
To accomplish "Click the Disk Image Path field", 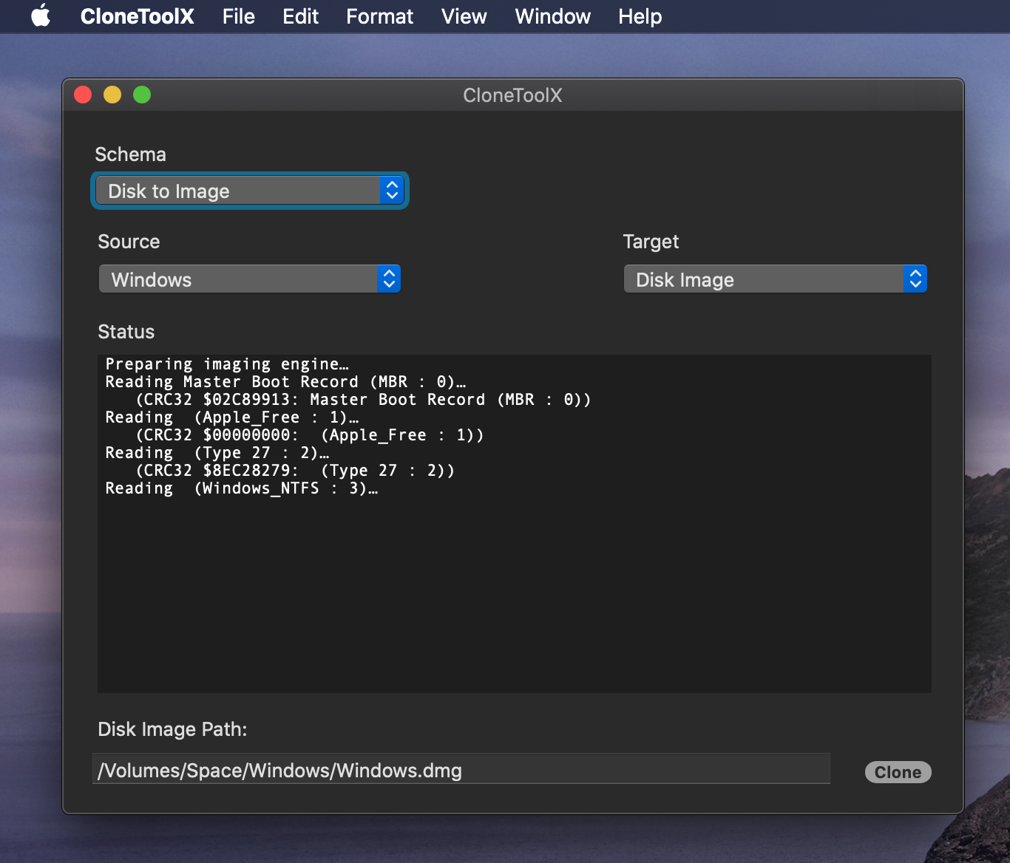I will 461,769.
